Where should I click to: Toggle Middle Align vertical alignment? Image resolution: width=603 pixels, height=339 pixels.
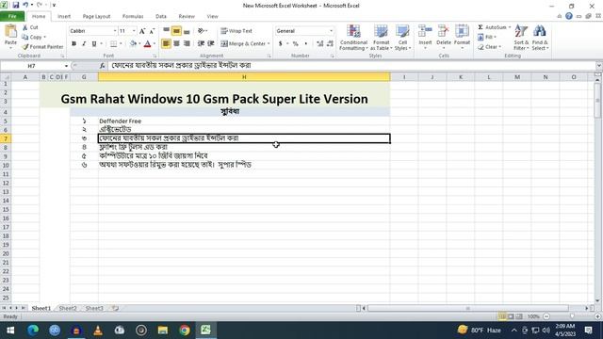pos(176,31)
